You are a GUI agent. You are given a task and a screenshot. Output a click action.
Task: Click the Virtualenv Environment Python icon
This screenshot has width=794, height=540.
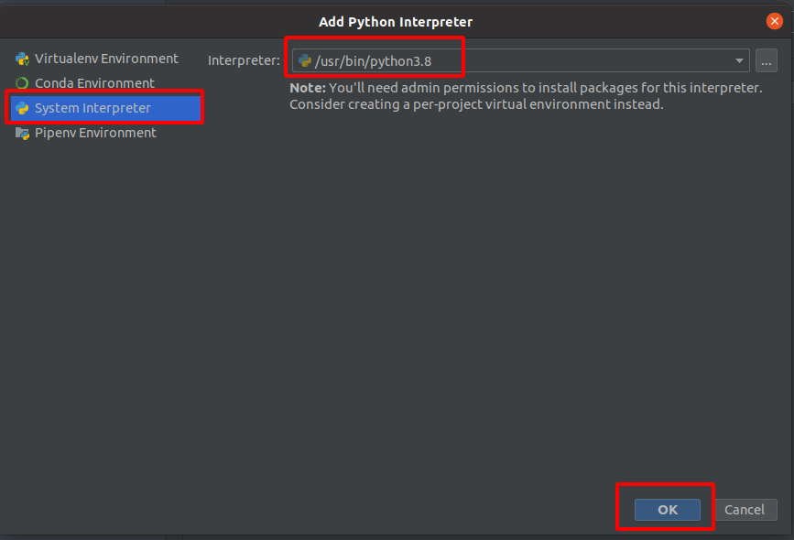click(22, 59)
